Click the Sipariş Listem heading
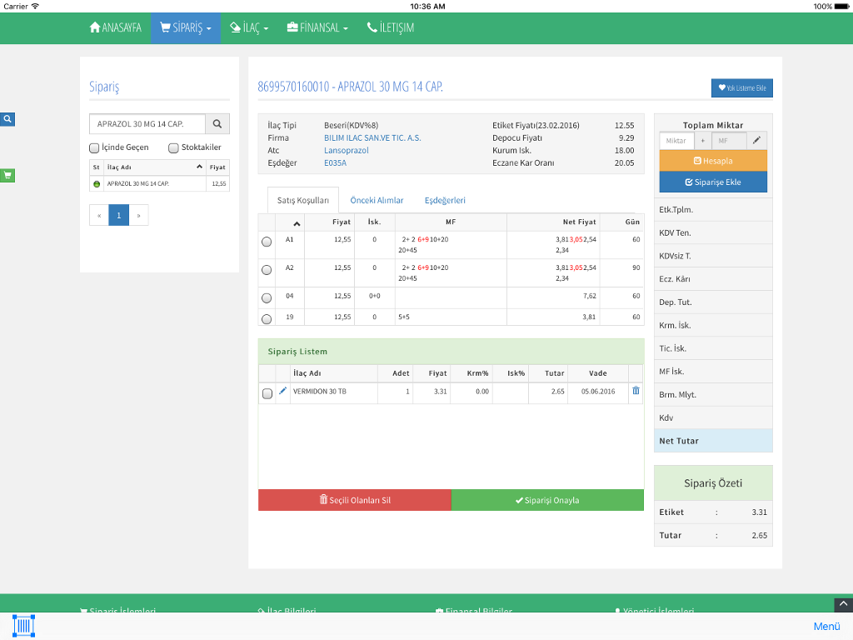The image size is (853, 640). click(297, 352)
